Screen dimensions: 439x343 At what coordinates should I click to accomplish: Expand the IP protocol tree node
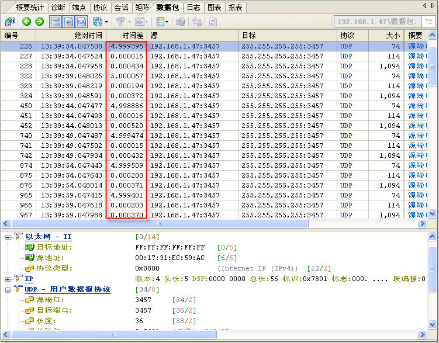[x=8, y=279]
